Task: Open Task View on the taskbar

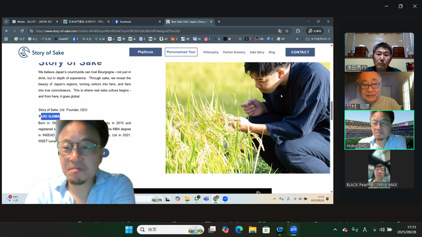Action: click(212, 230)
